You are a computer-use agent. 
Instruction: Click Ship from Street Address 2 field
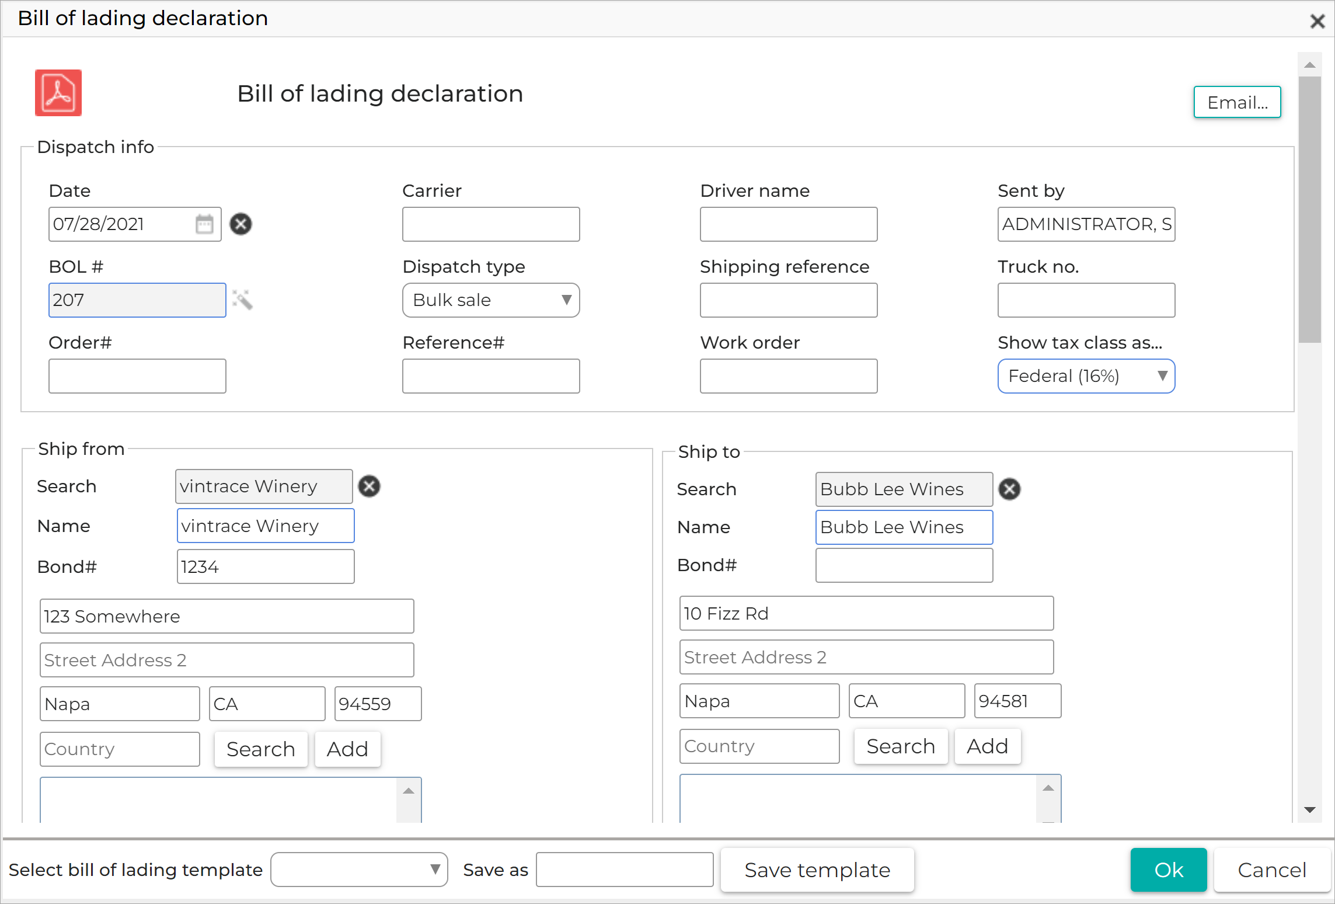click(x=227, y=660)
